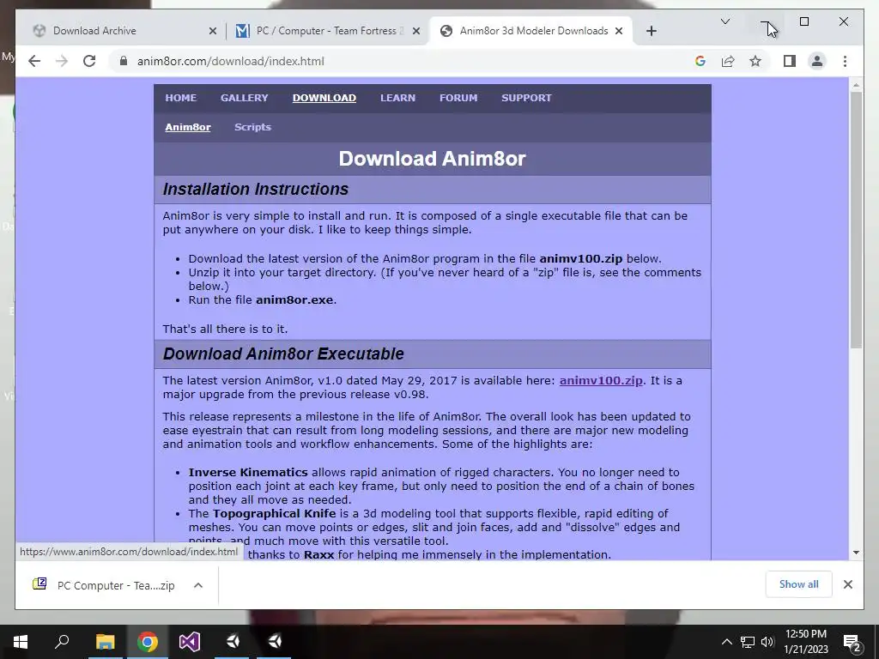
Task: Open the notification center icon
Action: (852, 642)
